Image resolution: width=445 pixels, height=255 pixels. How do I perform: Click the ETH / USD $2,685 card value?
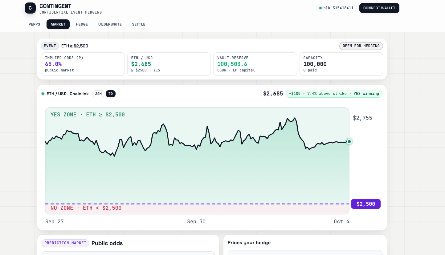point(141,64)
